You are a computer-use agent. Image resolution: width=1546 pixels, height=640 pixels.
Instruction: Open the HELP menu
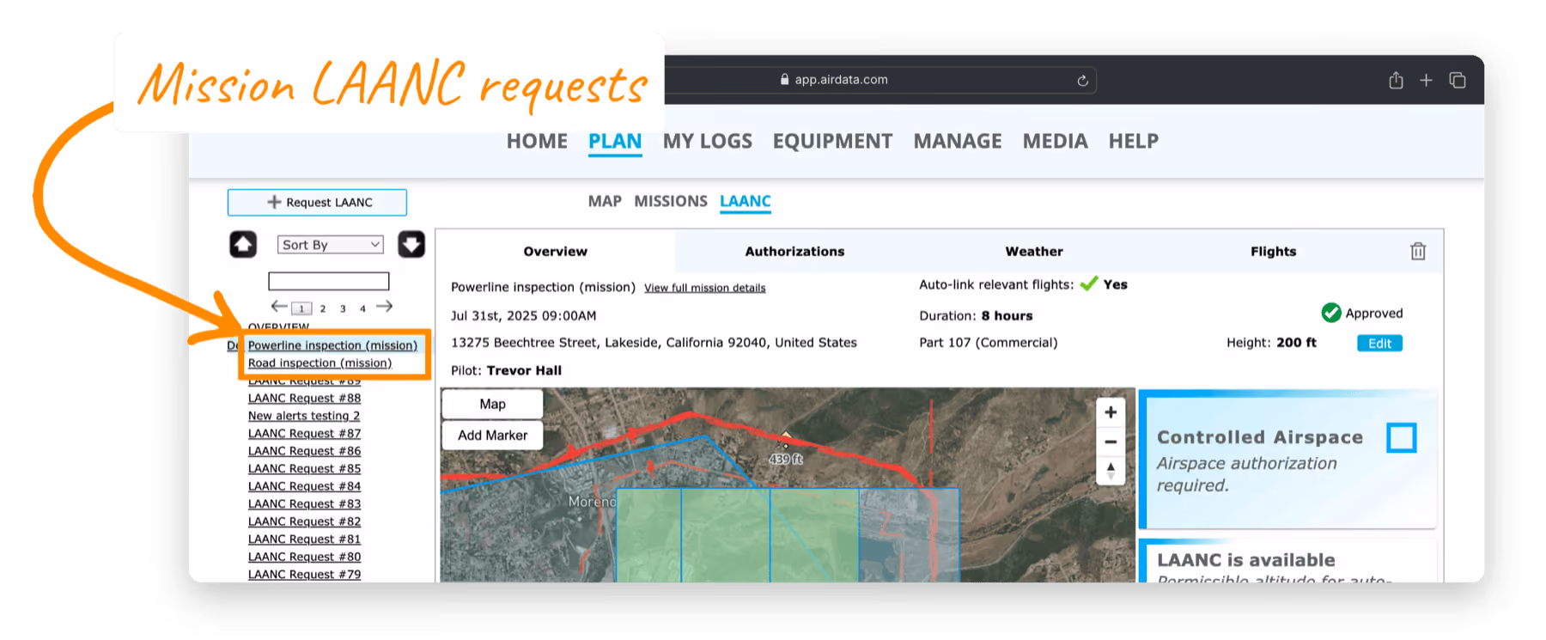click(x=1133, y=141)
